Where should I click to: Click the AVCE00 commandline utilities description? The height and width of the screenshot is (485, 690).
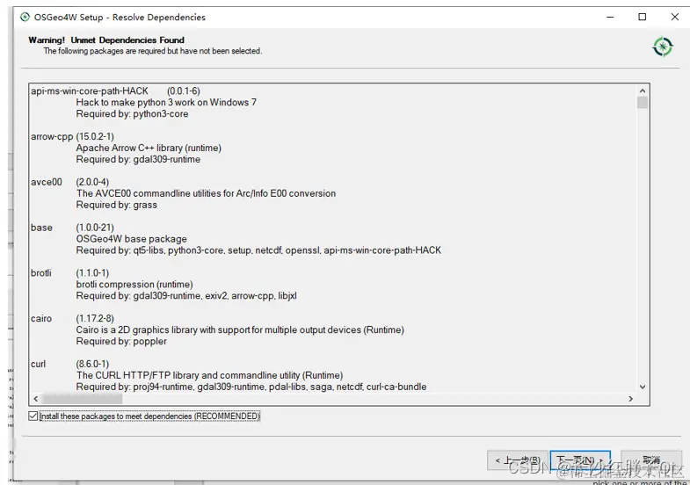[206, 193]
